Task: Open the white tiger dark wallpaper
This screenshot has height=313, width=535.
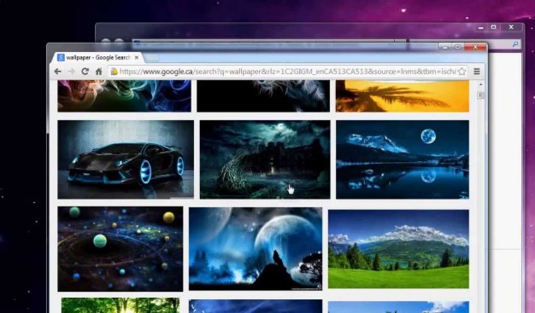Action: pyautogui.click(x=263, y=96)
